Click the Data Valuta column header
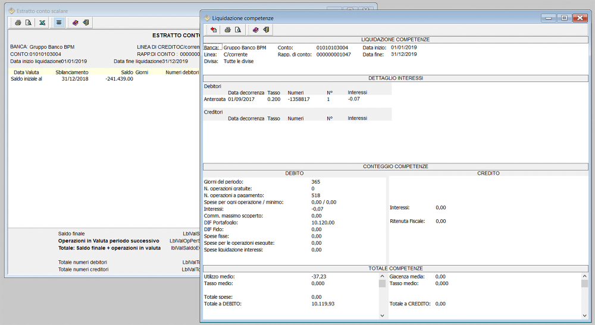 pos(26,72)
